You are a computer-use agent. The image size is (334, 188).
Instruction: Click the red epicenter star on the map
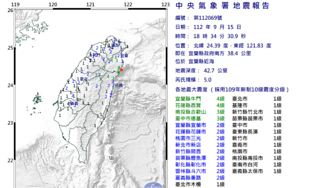click(122, 70)
